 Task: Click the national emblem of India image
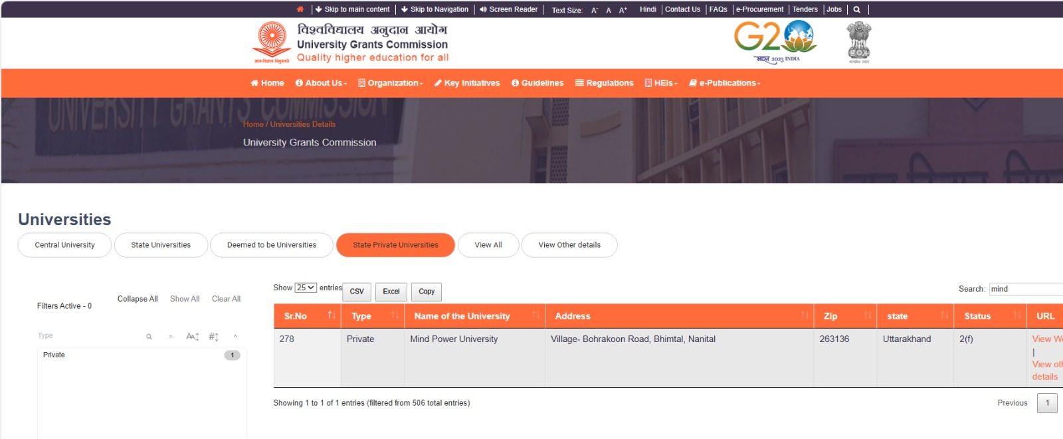[x=858, y=43]
